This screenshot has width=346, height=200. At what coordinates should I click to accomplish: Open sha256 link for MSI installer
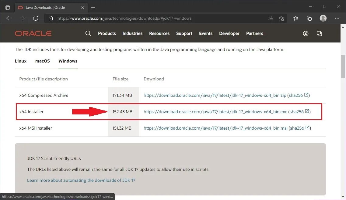[297, 128]
